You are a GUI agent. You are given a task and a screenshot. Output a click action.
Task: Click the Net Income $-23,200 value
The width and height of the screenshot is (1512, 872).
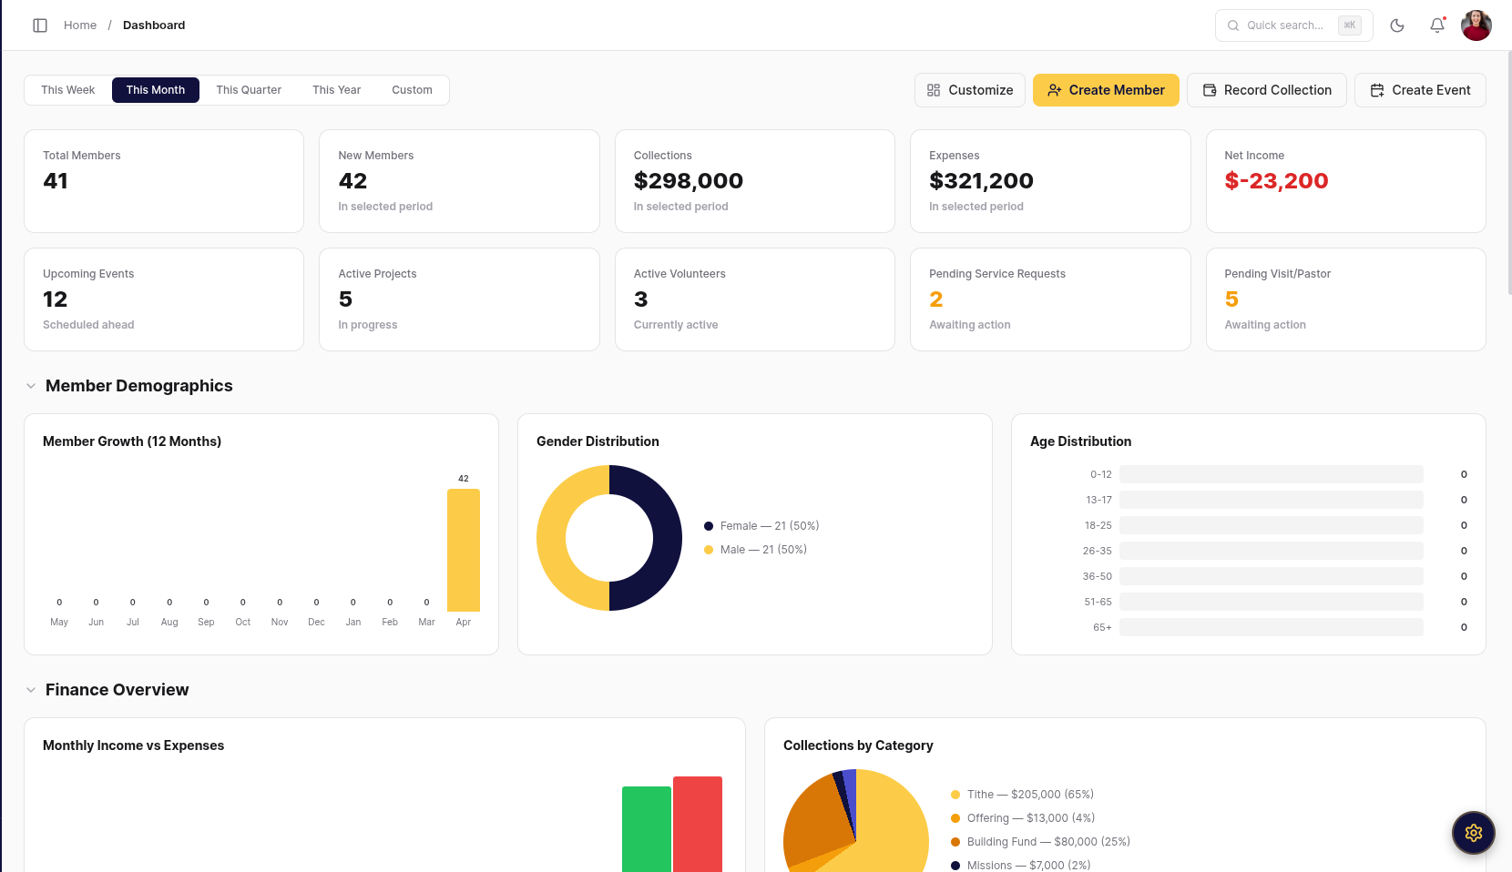1276,181
